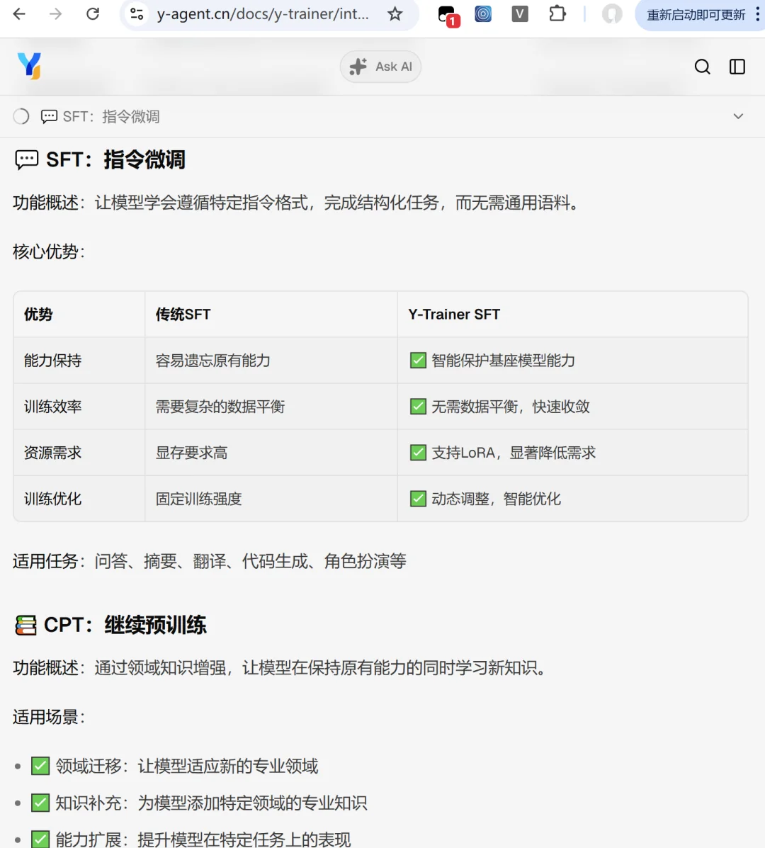The height and width of the screenshot is (848, 765).
Task: Toggle the sidebar panel icon
Action: (x=737, y=66)
